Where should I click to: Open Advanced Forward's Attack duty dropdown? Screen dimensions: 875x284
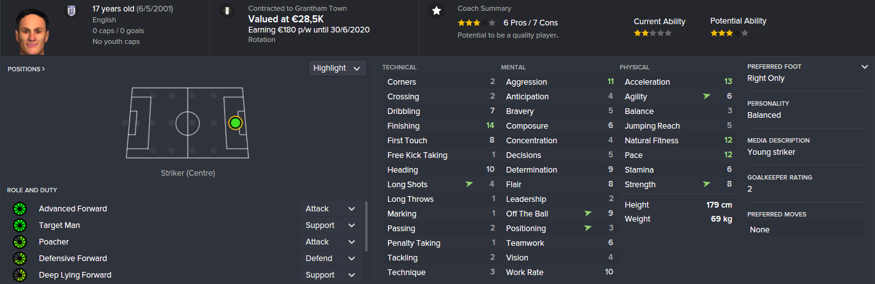click(x=330, y=209)
